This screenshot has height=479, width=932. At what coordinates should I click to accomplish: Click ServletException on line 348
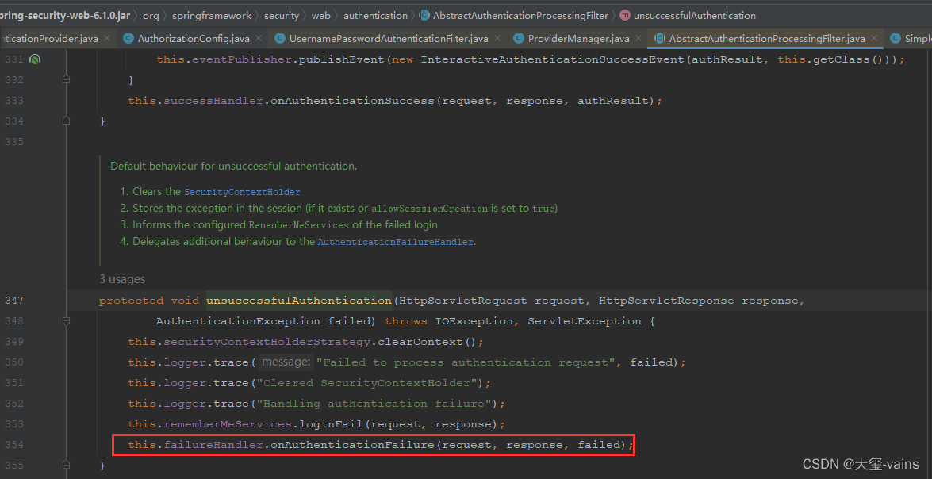click(x=585, y=321)
